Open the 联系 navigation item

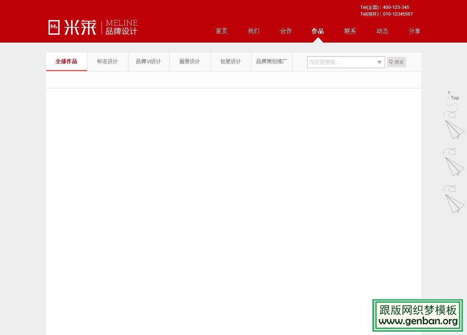350,31
